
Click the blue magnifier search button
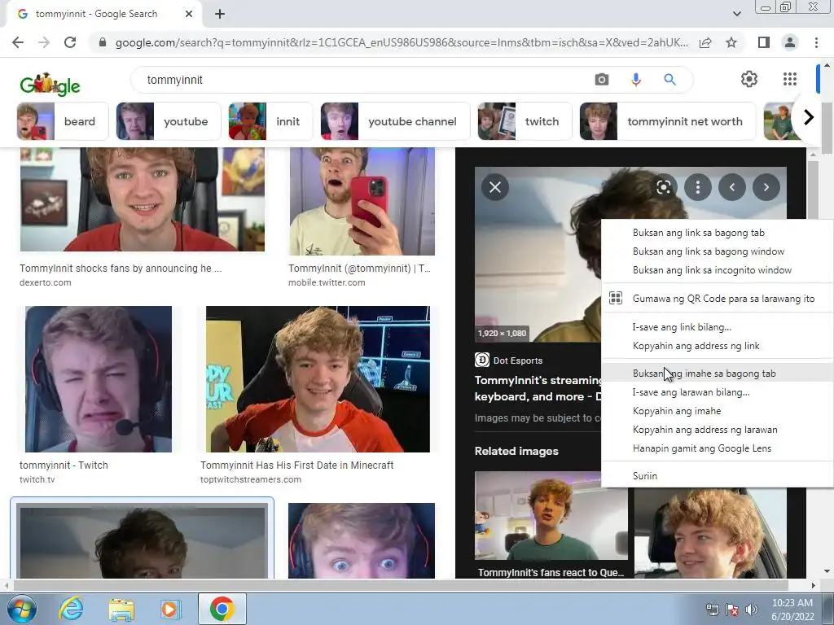point(669,80)
